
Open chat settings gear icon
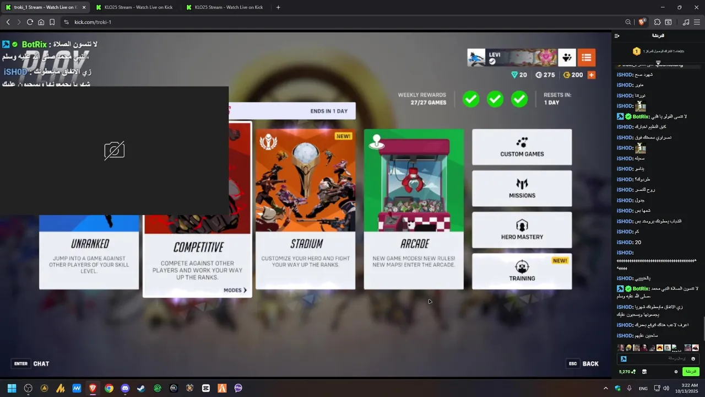click(x=676, y=372)
